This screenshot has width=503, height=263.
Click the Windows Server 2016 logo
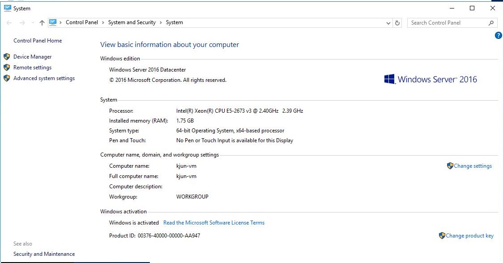point(431,79)
